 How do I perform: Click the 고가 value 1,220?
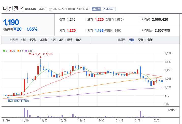tap(99, 19)
